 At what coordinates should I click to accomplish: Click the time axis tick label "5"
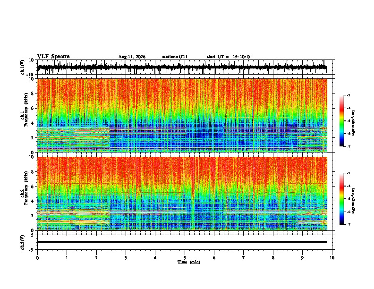[x=185, y=258]
